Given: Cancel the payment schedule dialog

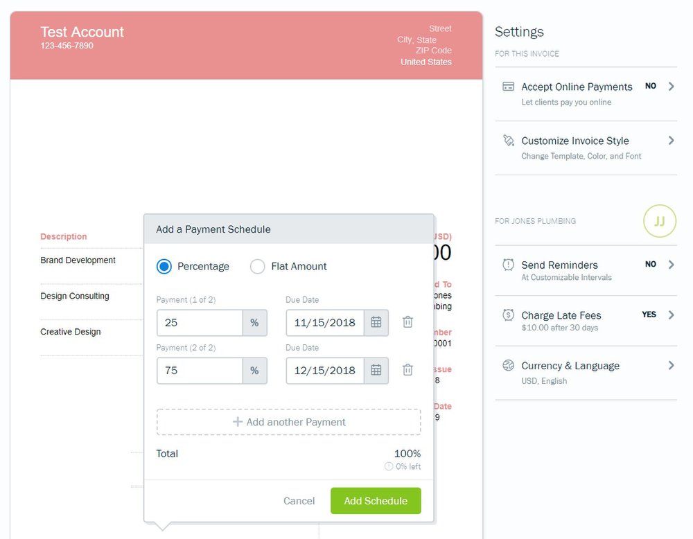Looking at the screenshot, I should point(299,501).
